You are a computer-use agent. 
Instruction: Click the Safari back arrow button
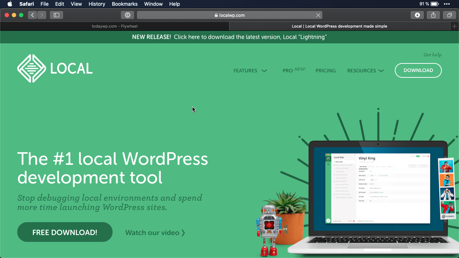(x=33, y=15)
